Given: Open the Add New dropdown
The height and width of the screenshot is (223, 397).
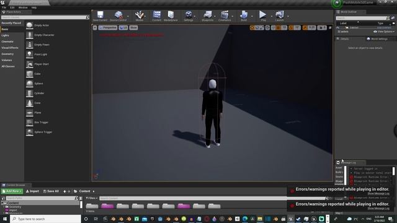Looking at the screenshot, I should click(x=12, y=191).
